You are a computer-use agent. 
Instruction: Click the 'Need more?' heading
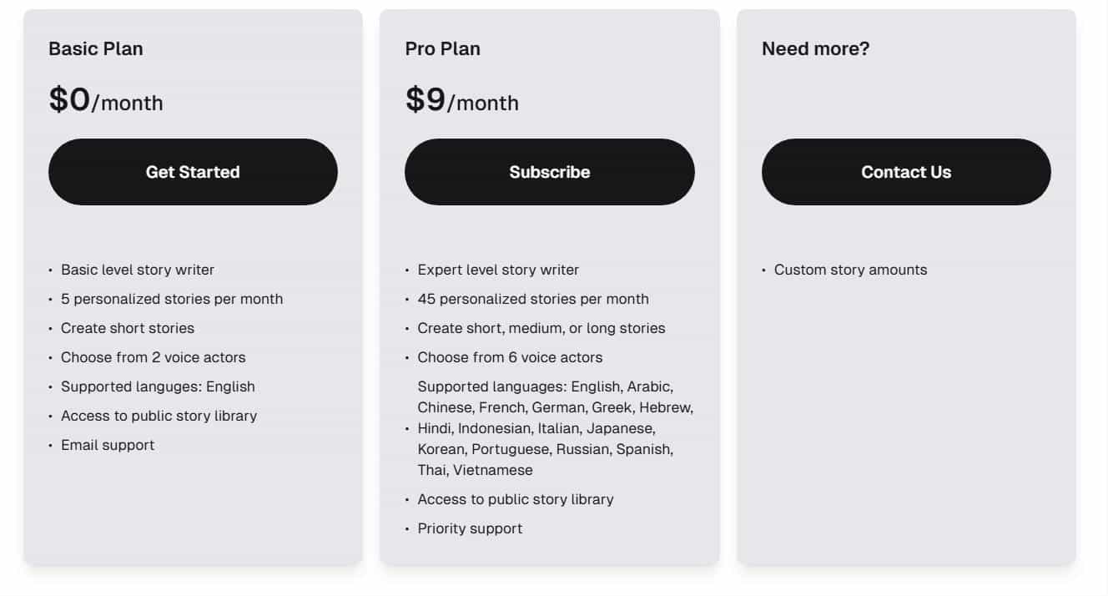815,49
